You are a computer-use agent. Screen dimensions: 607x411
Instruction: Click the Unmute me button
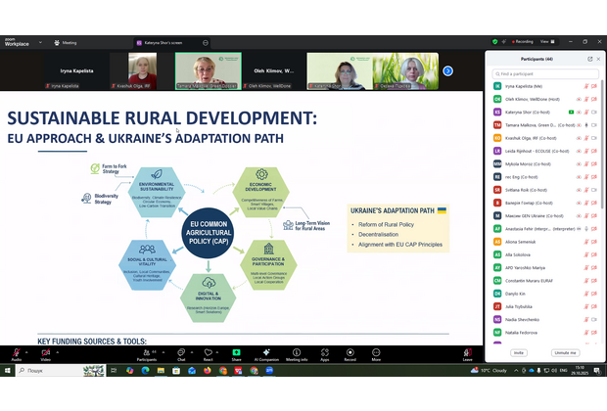click(565, 352)
